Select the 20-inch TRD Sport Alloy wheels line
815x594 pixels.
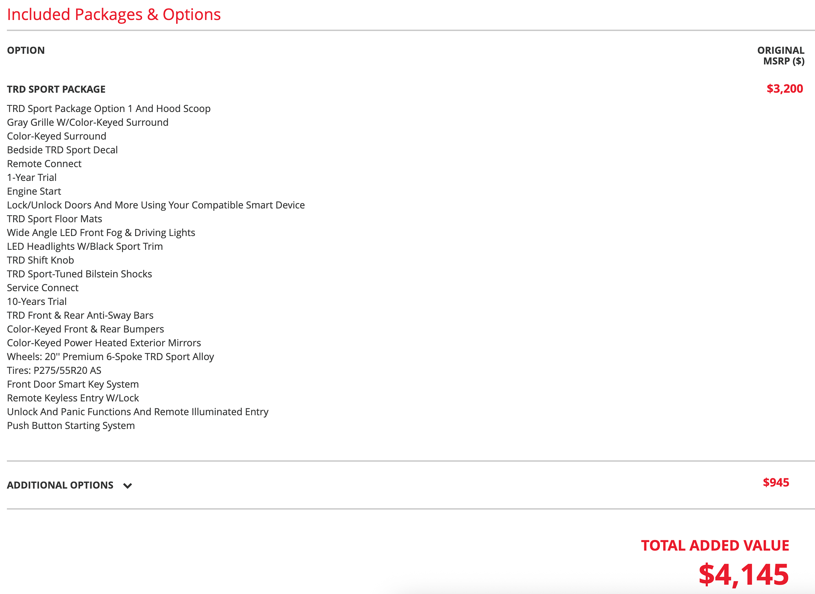[110, 357]
